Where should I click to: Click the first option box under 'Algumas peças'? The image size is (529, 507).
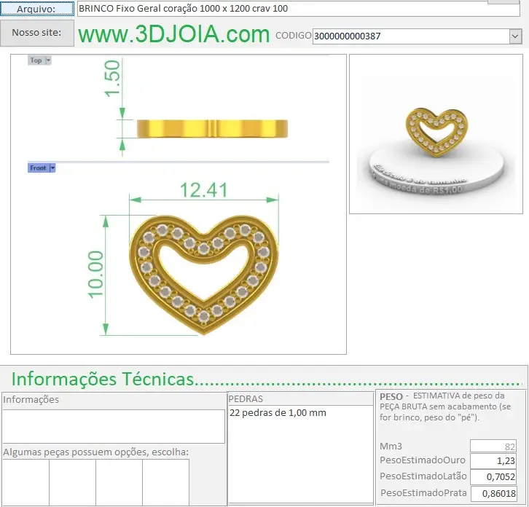pyautogui.click(x=26, y=482)
